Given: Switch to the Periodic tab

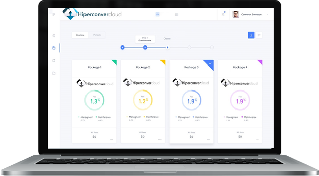Looking at the screenshot, I should 97,35.
